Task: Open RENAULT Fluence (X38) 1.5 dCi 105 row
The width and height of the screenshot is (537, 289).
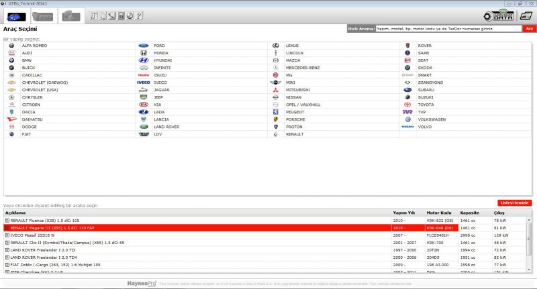Action: (266, 221)
